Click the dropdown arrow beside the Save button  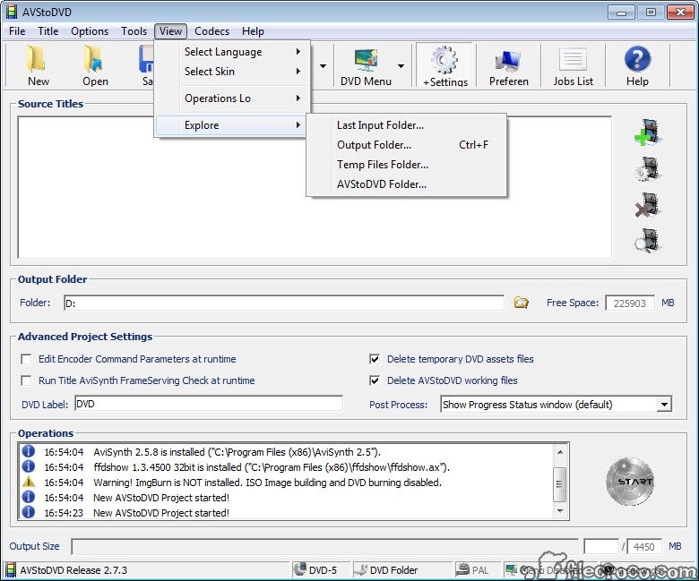(x=323, y=66)
